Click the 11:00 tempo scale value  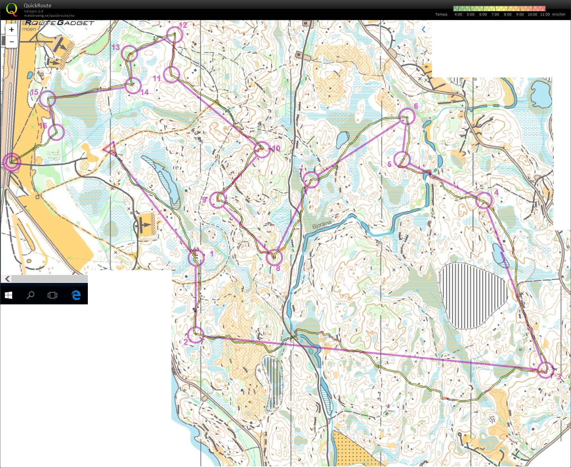545,14
